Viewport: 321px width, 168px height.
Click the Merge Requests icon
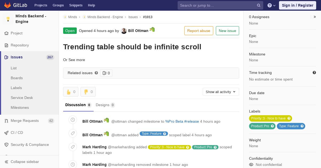click(x=6, y=121)
